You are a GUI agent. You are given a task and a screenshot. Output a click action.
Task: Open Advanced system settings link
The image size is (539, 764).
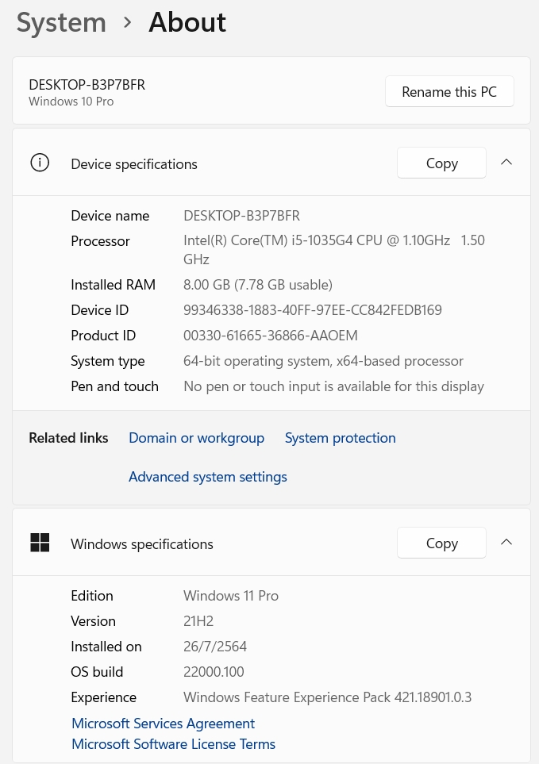pyautogui.click(x=208, y=477)
